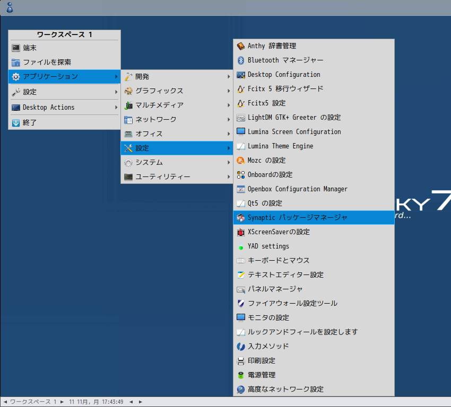
Task: Click 'Lumina Screen Configuration' text
Action: (x=294, y=132)
